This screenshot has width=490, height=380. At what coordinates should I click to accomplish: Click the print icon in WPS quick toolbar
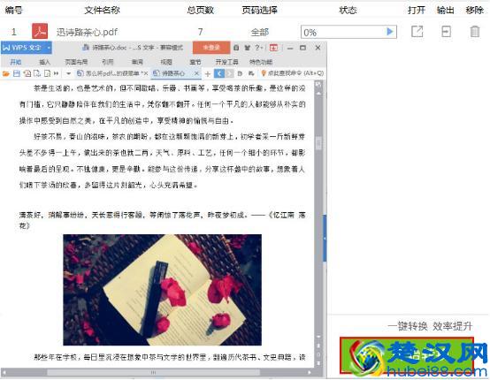pos(37,73)
